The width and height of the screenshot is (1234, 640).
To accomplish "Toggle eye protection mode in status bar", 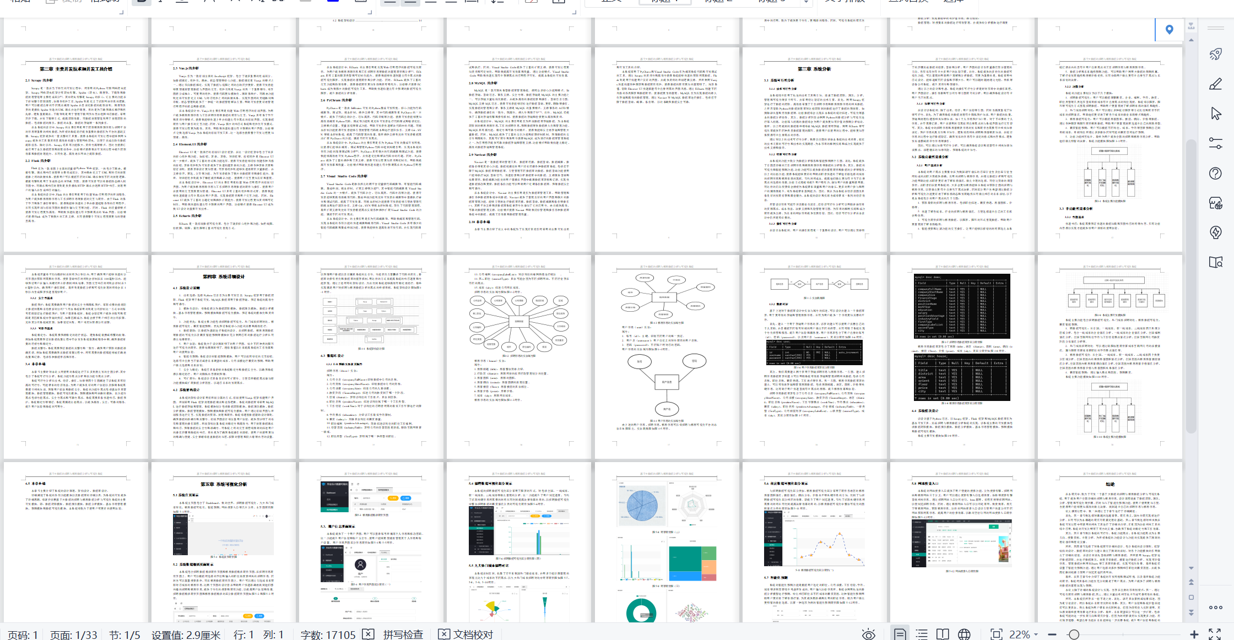I will (x=869, y=634).
